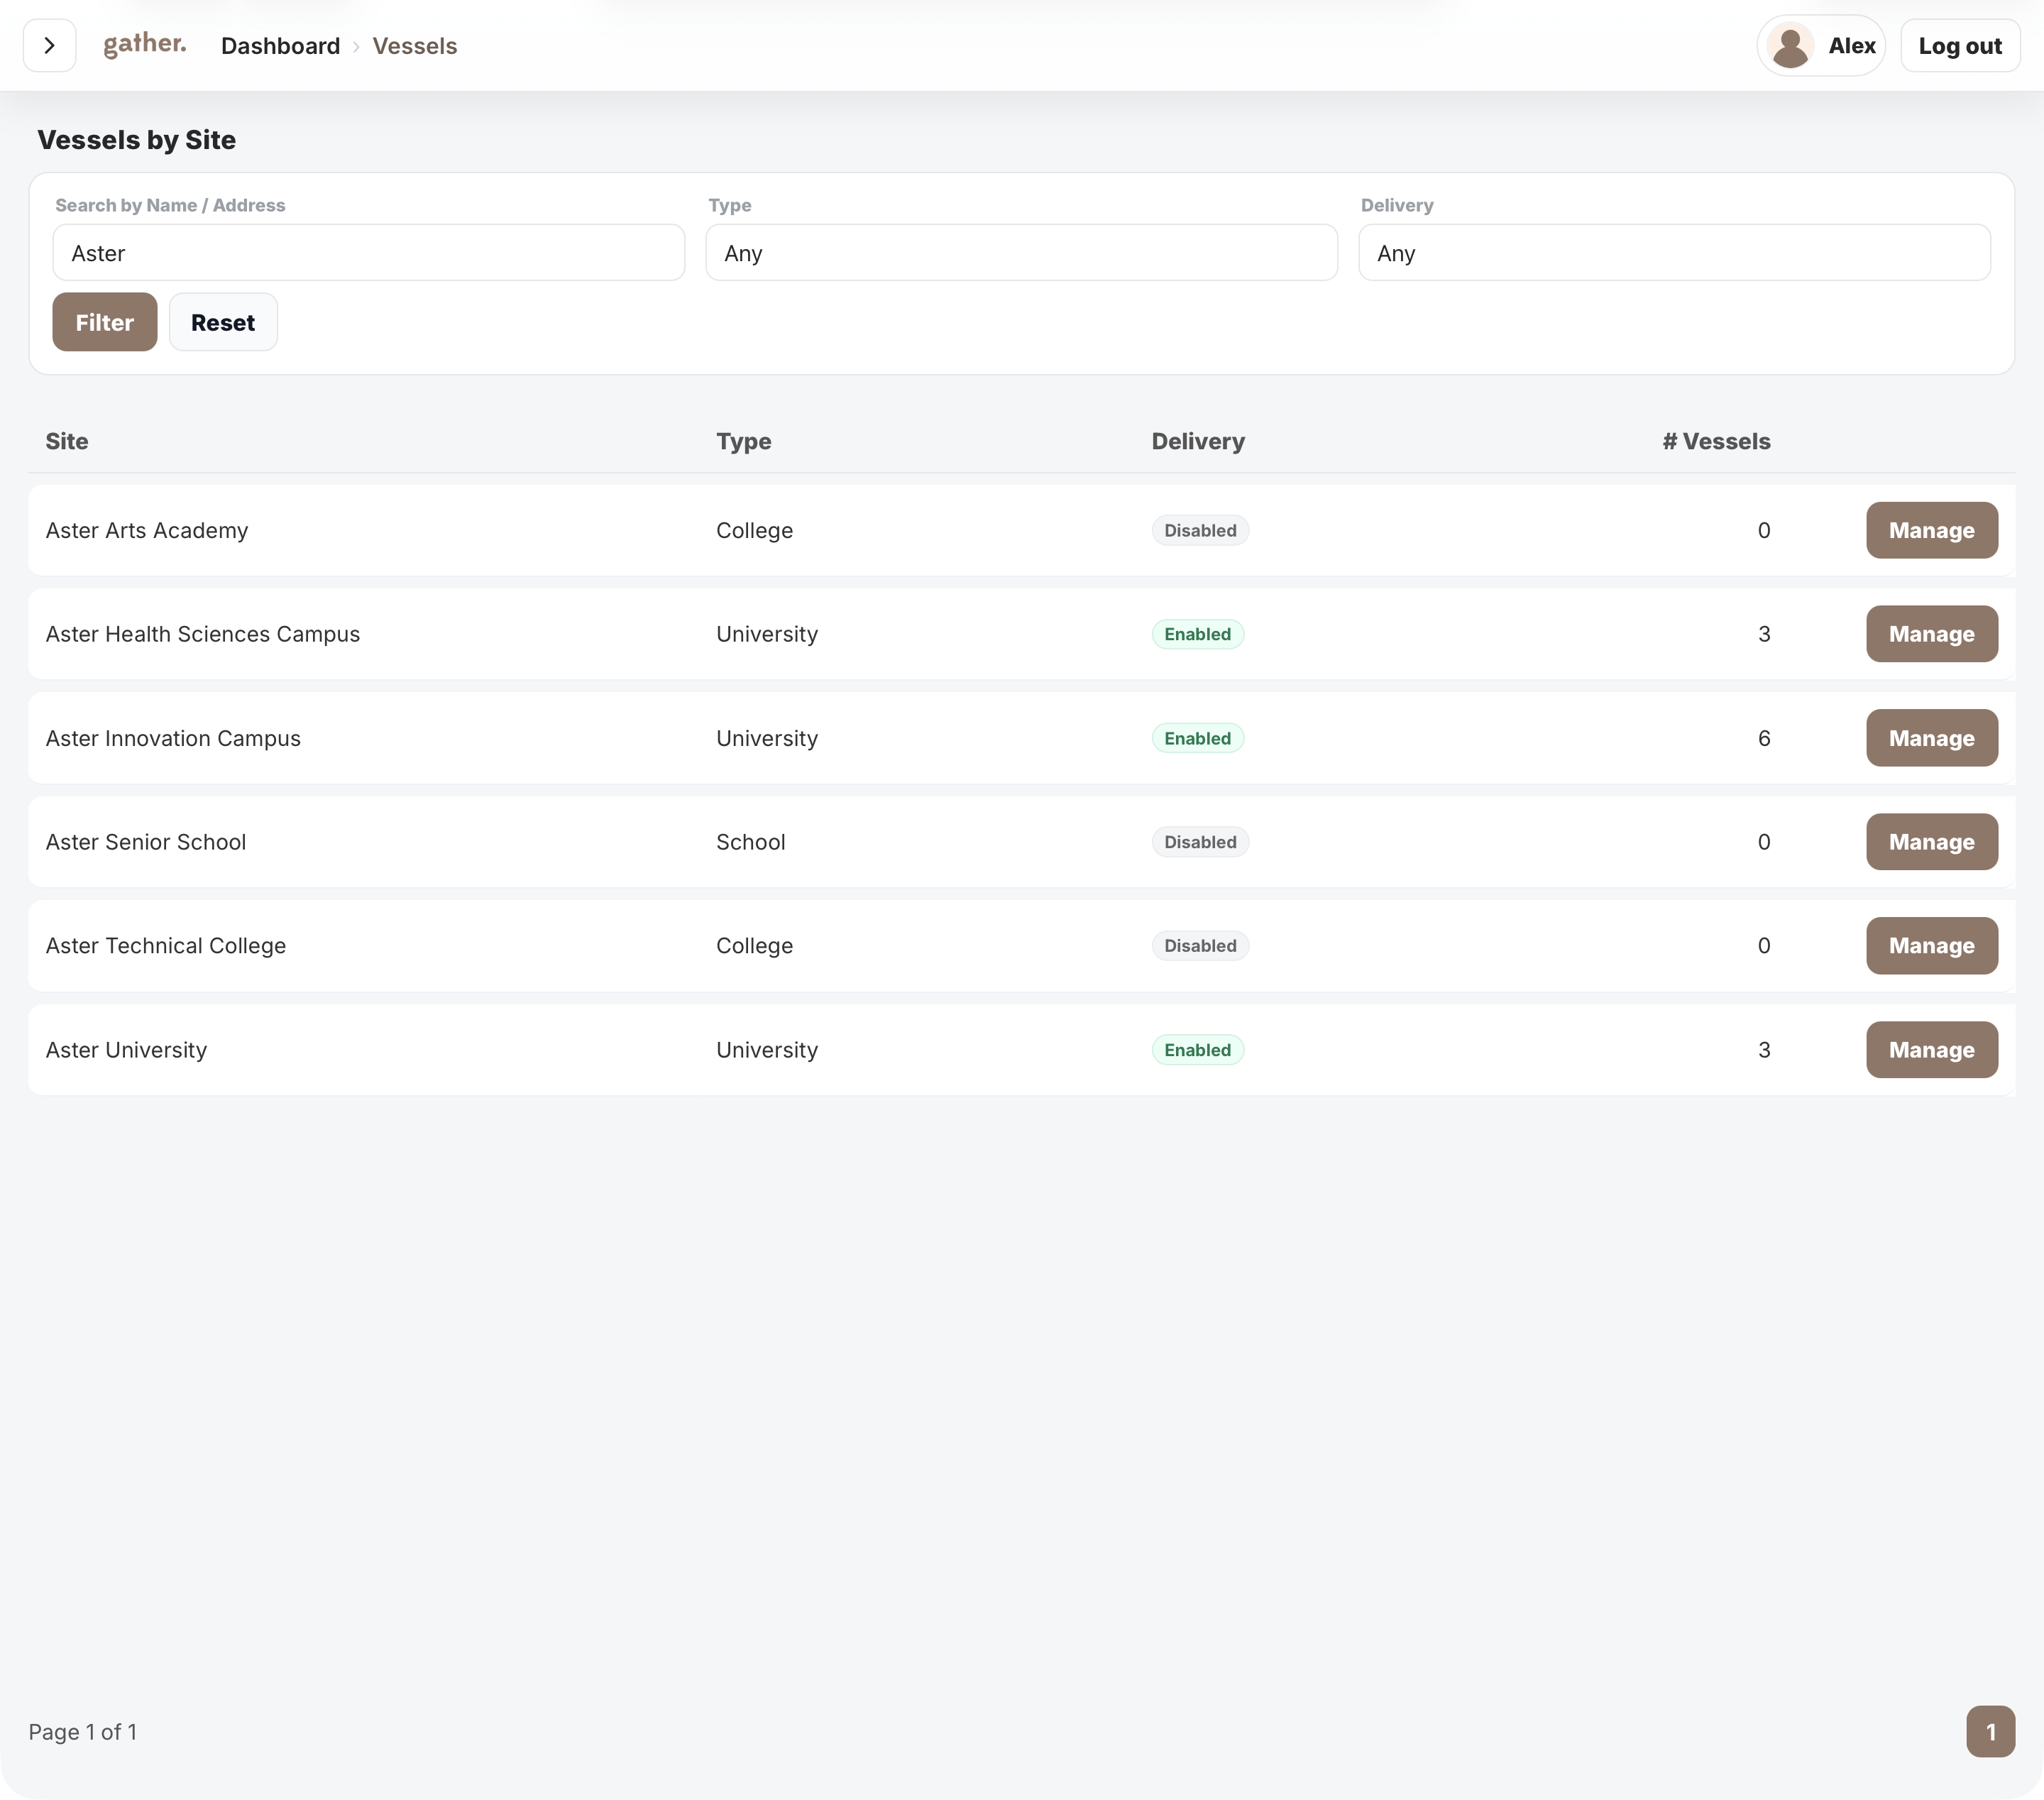Click the Vessels by Site heading

click(x=137, y=140)
